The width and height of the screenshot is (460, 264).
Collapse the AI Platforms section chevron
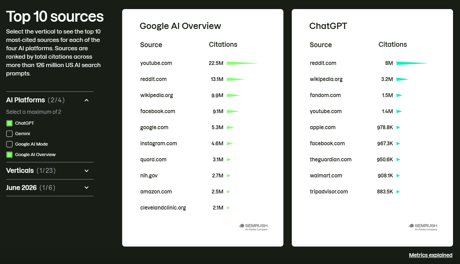click(87, 100)
